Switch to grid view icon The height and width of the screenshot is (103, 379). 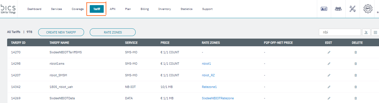(x=375, y=32)
